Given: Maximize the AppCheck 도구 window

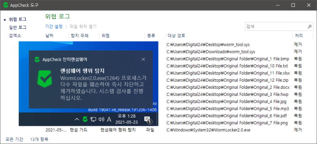Looking at the screenshot, I should [x=293, y=5].
